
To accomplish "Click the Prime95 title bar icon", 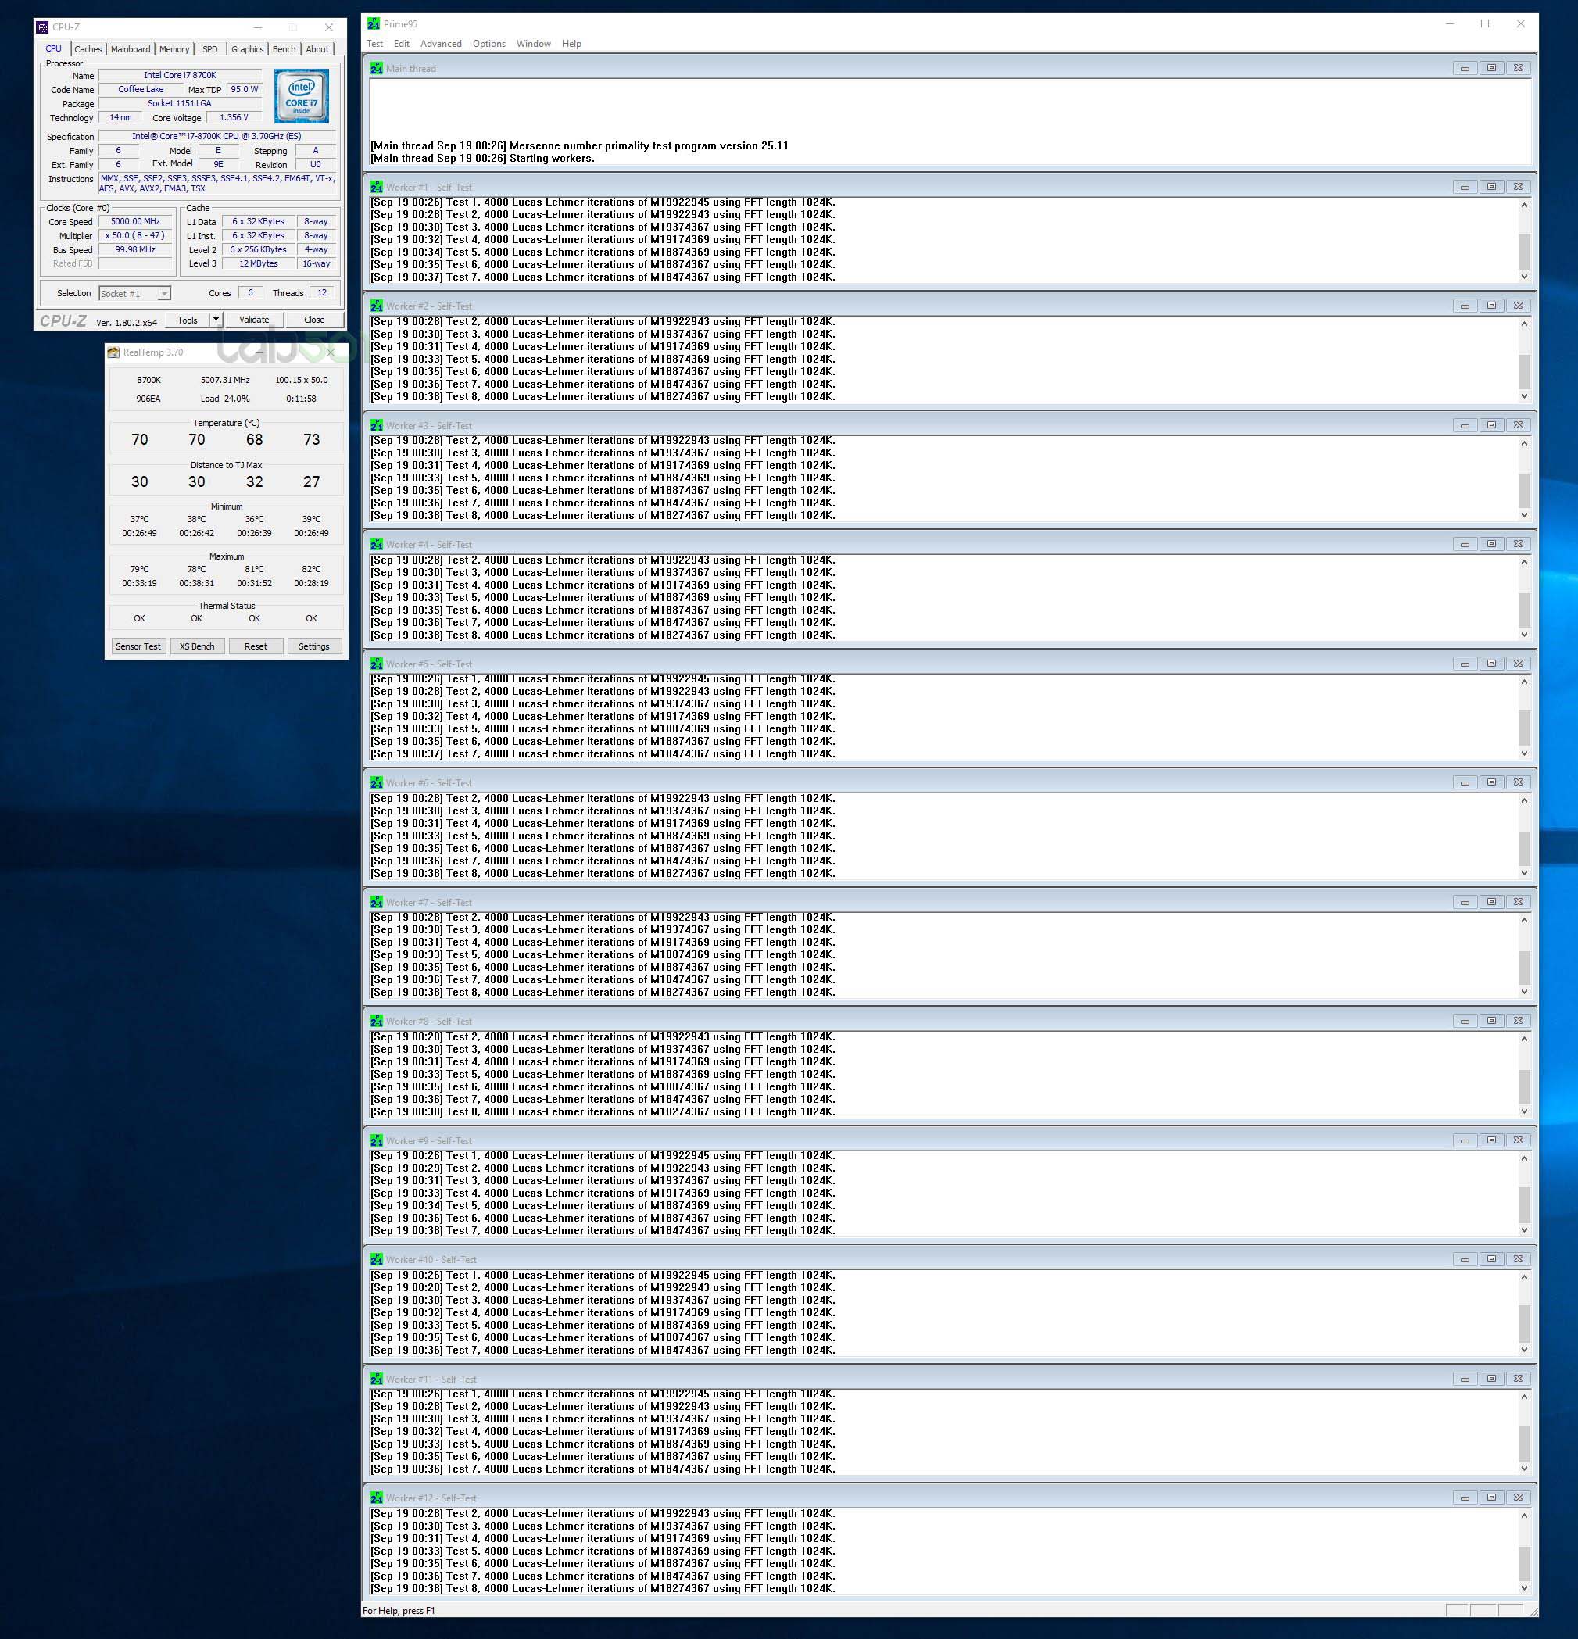I will pos(374,23).
